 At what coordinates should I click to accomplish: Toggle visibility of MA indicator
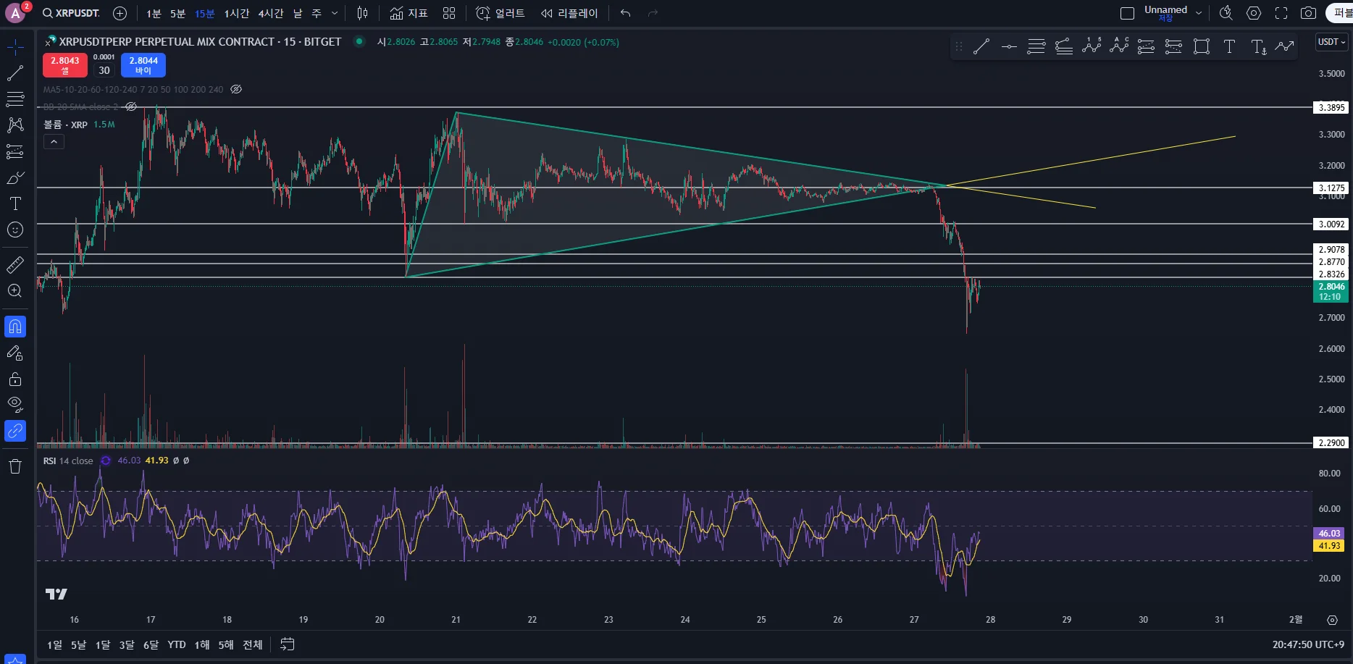click(x=236, y=90)
